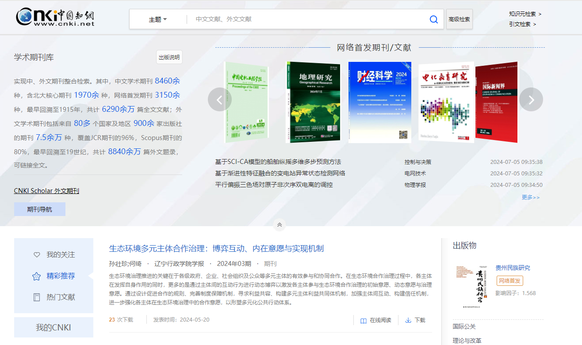Click the search magnifier icon
The height and width of the screenshot is (345, 582).
pos(433,19)
